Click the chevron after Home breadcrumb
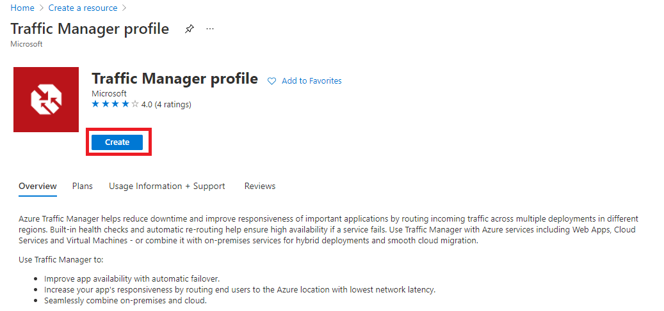Image resolution: width=664 pixels, height=311 pixels. click(x=42, y=8)
